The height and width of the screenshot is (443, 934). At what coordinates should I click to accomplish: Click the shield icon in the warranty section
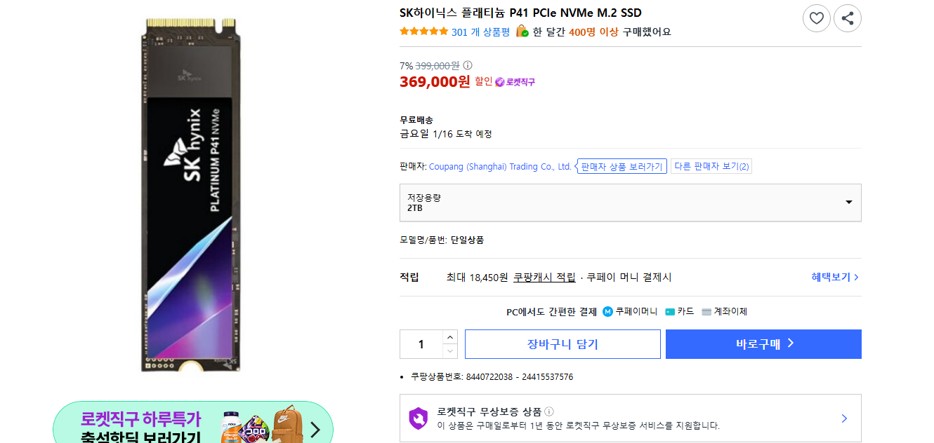(x=417, y=416)
